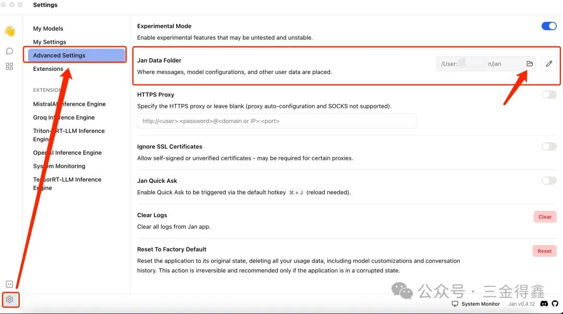Viewport: 563px width, 314px height.
Task: Click the Reset to factory default button
Action: click(x=544, y=251)
